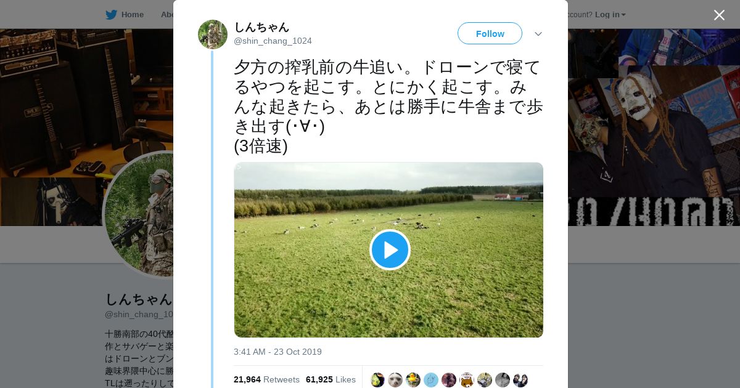Open @shin_chang_1024 handle link

tap(273, 41)
